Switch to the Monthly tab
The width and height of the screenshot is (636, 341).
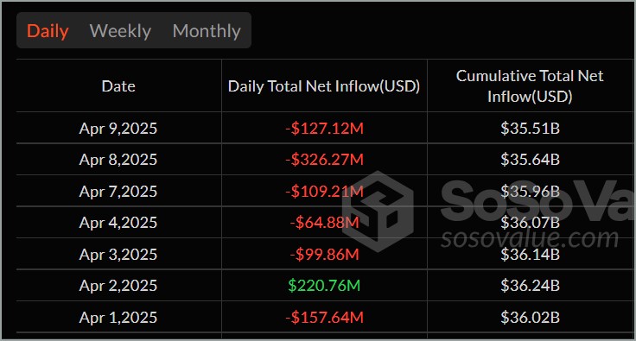207,31
